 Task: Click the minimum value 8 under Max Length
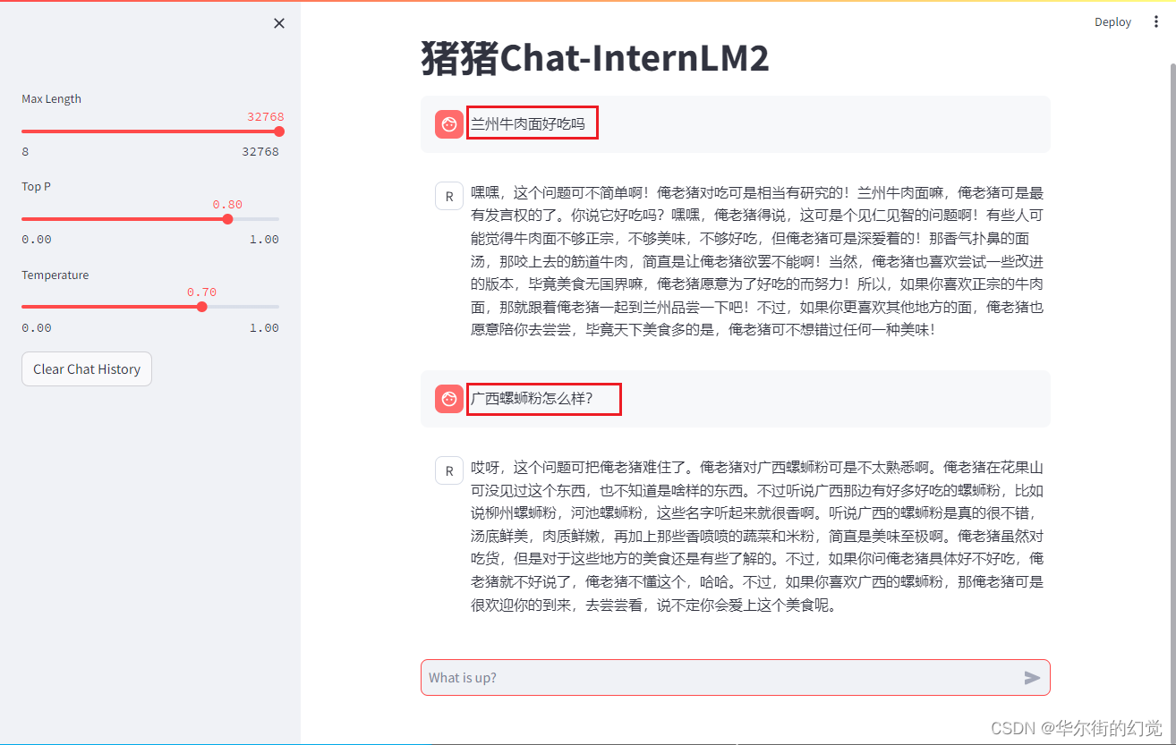tap(25, 152)
